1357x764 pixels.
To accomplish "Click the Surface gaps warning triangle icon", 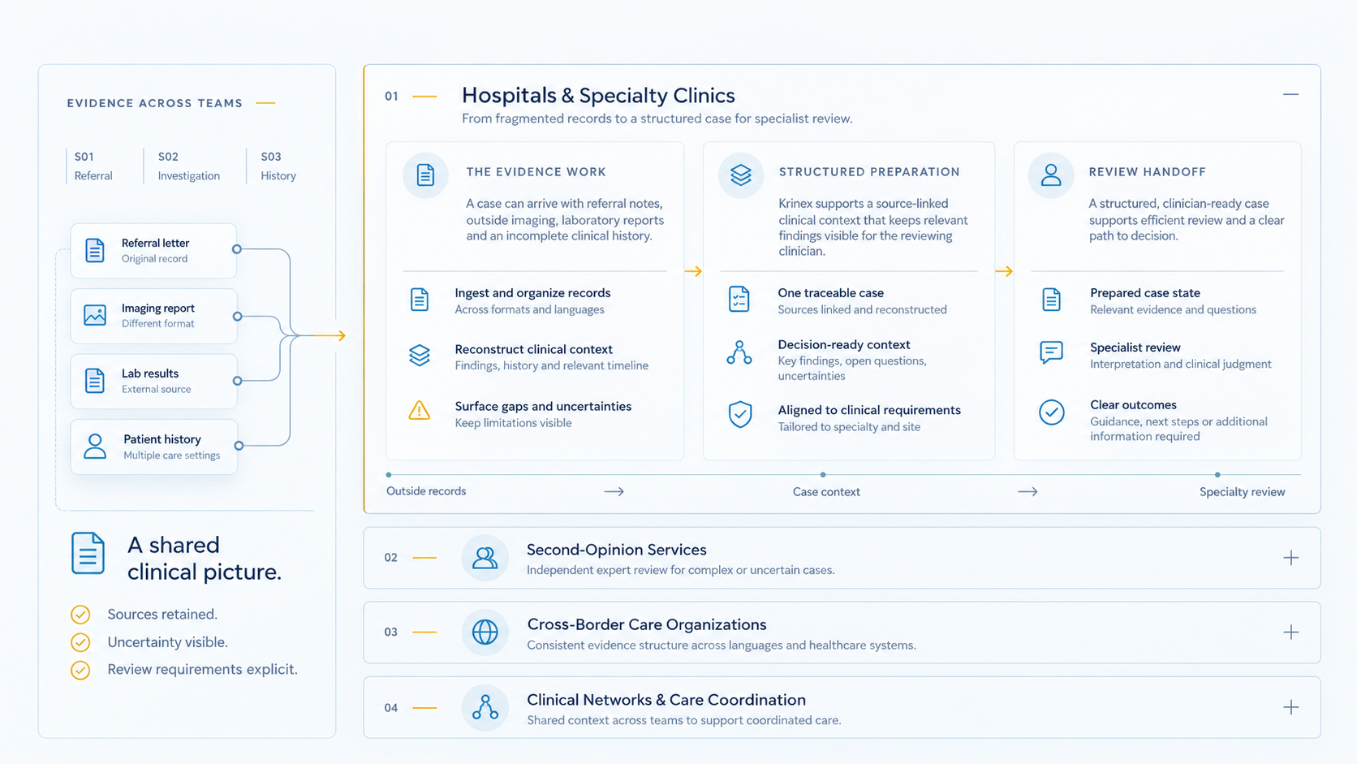I will pyautogui.click(x=420, y=410).
